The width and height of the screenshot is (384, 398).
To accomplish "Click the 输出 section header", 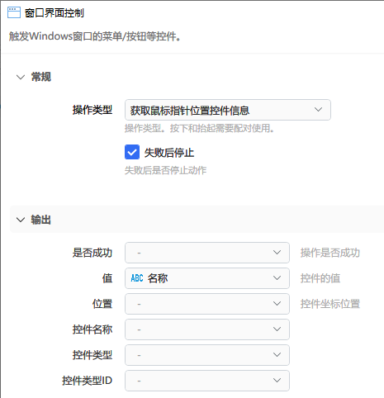I will pyautogui.click(x=197, y=220).
